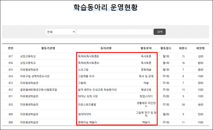Click the 미술 activity field cell

[146, 83]
